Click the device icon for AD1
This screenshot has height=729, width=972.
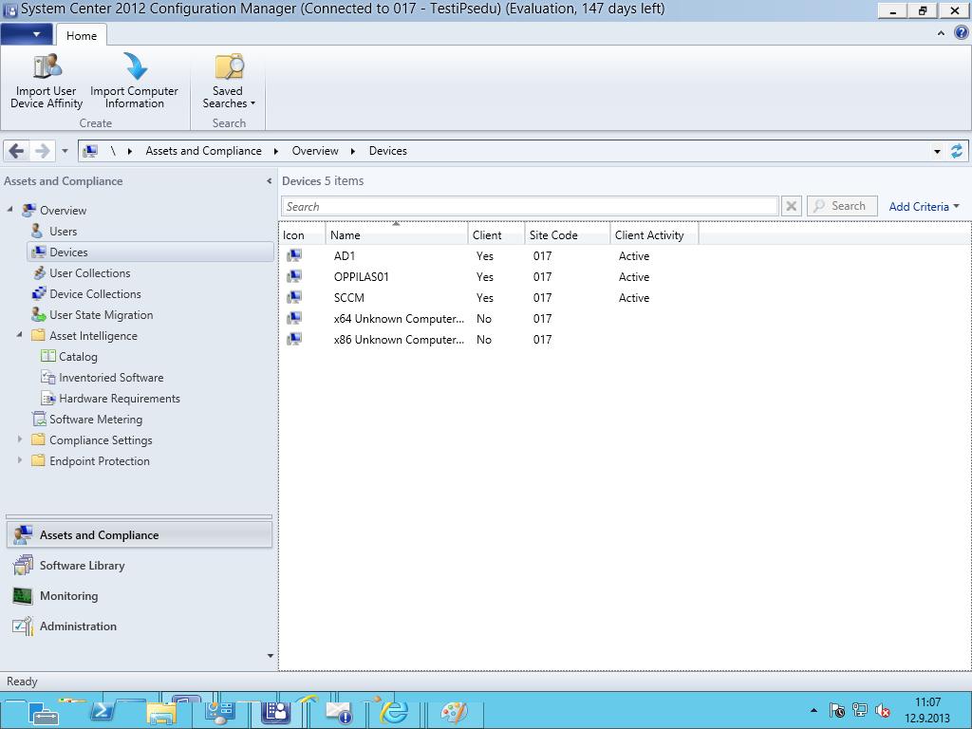[294, 255]
